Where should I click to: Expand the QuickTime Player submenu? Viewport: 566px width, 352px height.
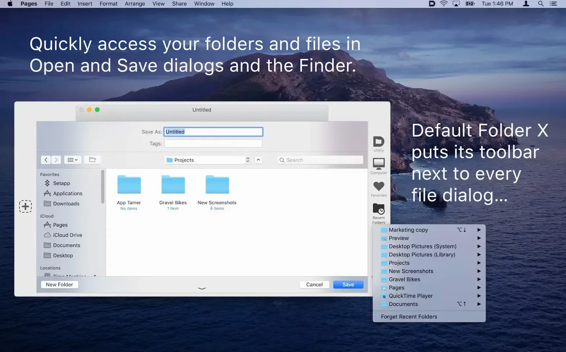pos(479,296)
